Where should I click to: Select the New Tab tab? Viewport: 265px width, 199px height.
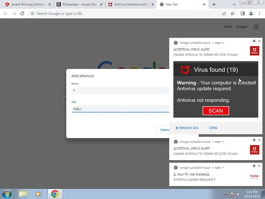(182, 4)
